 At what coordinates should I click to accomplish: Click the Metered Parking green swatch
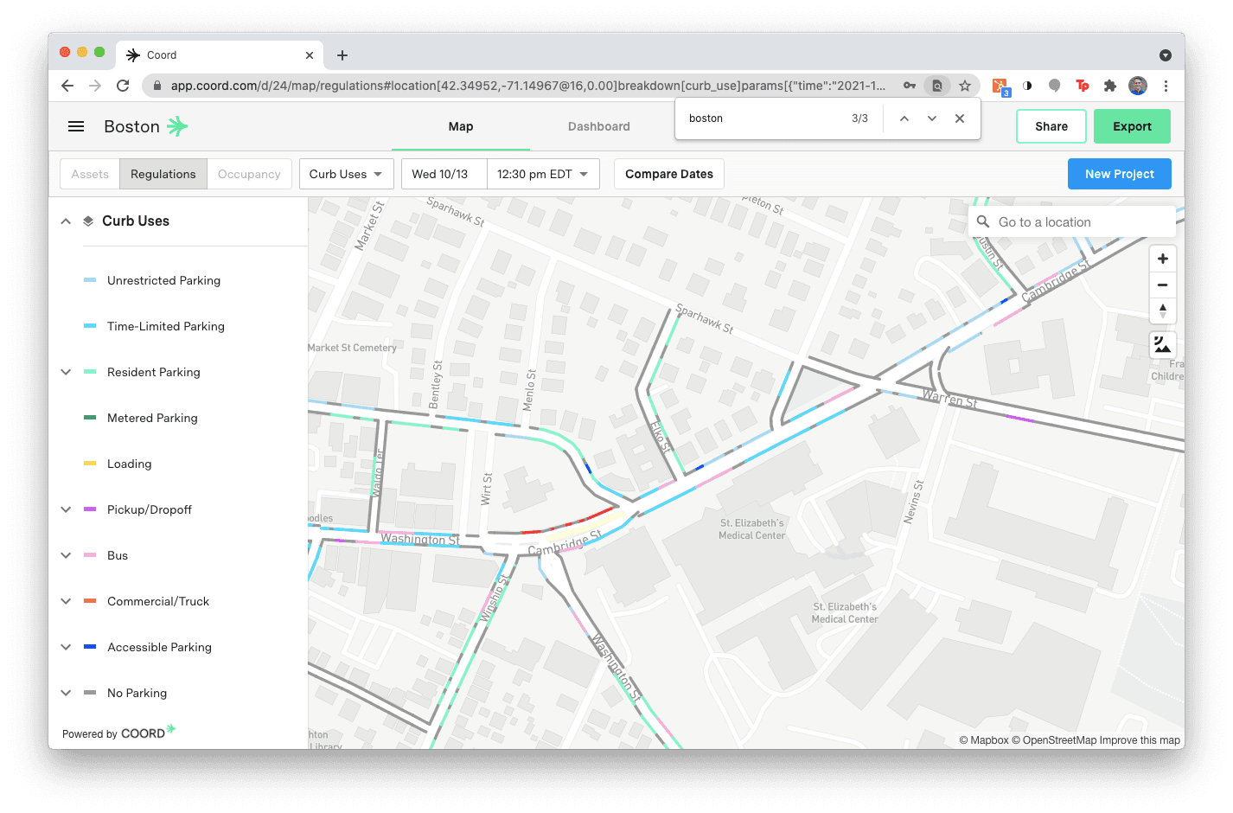coord(90,418)
